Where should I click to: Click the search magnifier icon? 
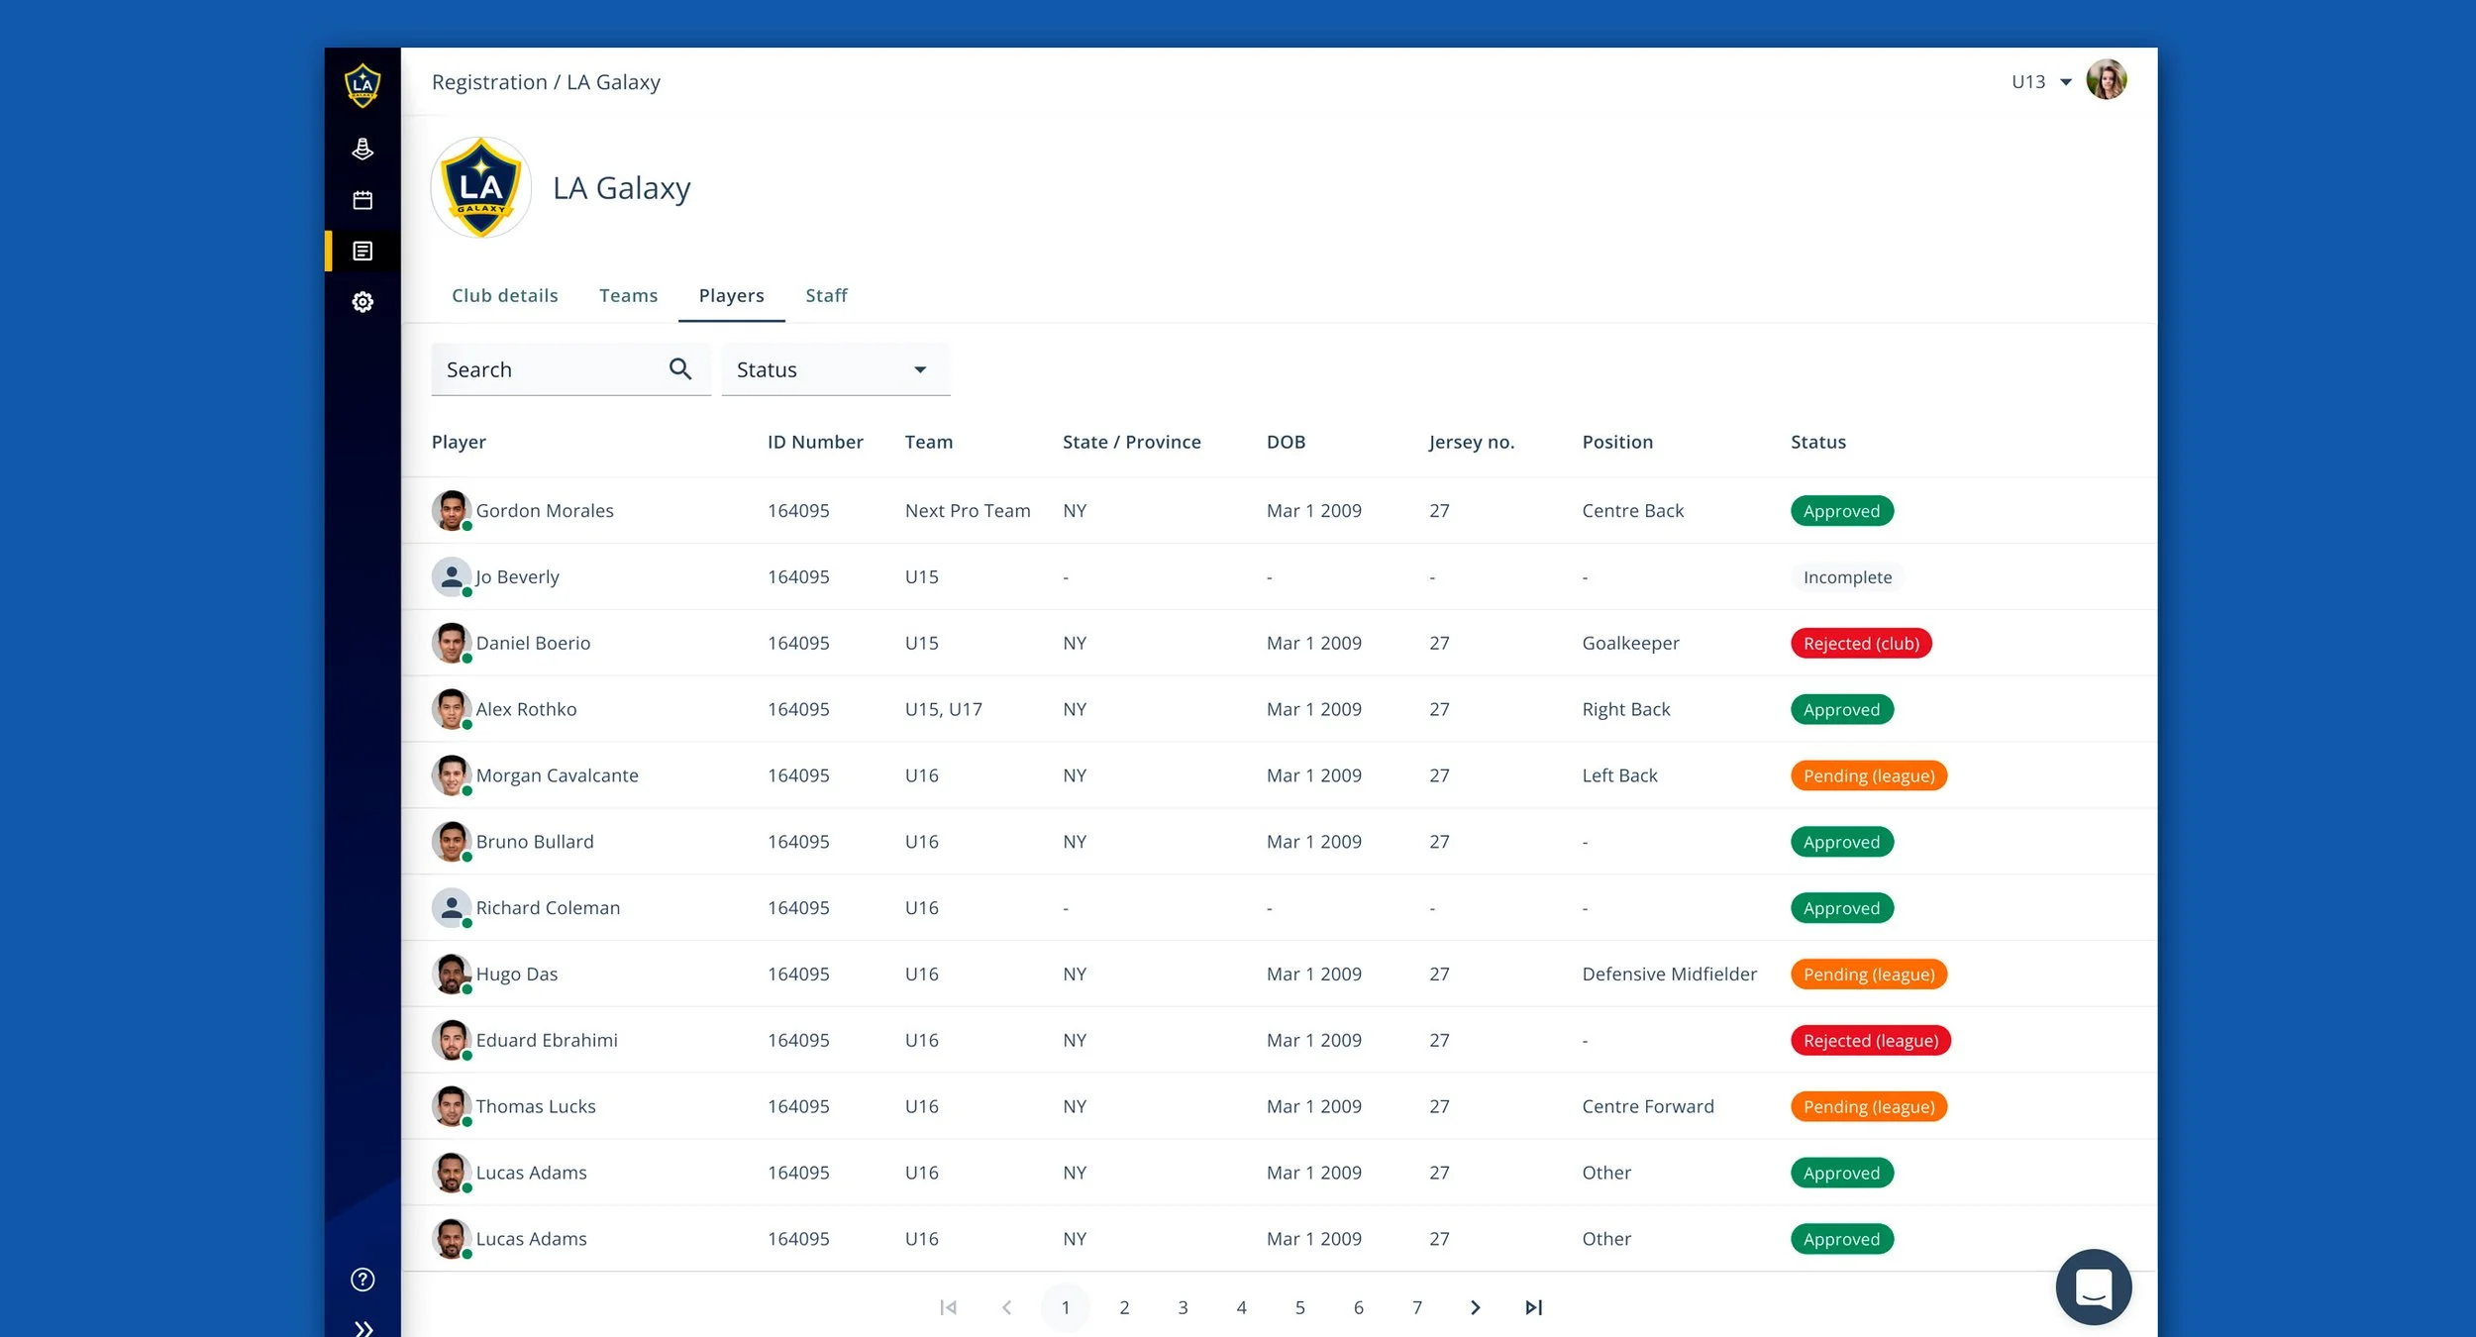click(x=679, y=369)
